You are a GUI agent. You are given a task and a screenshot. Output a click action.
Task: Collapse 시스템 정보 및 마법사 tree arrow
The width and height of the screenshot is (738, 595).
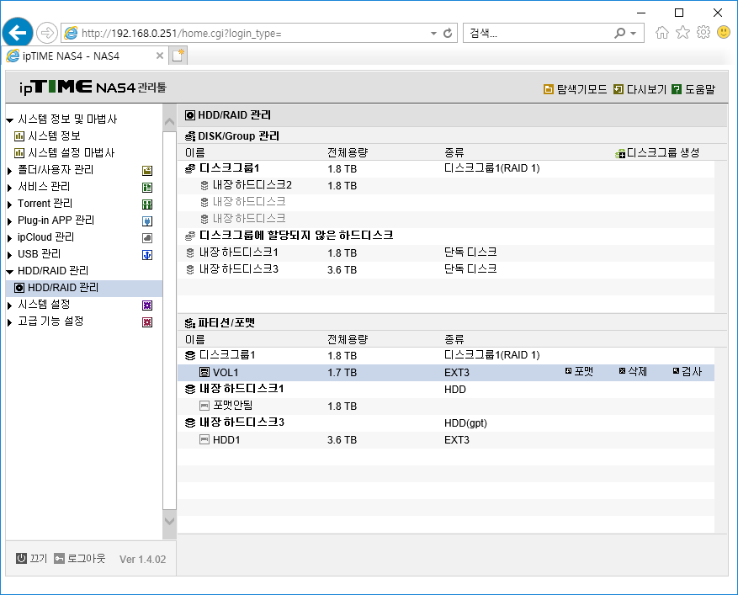[x=9, y=120]
